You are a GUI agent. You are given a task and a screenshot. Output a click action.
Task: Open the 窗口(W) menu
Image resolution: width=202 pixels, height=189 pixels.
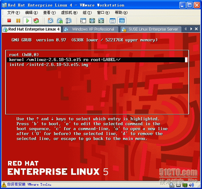pyautogui.click(x=103, y=13)
